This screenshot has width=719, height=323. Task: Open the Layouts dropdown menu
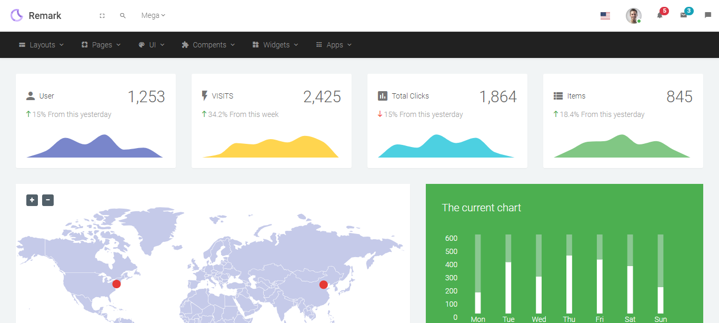42,45
